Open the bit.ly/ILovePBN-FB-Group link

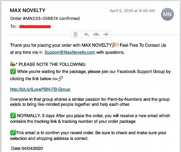coord(40,89)
